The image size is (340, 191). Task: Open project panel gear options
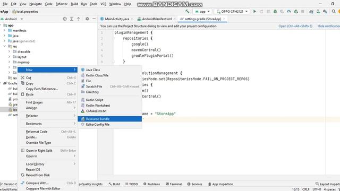click(87, 19)
